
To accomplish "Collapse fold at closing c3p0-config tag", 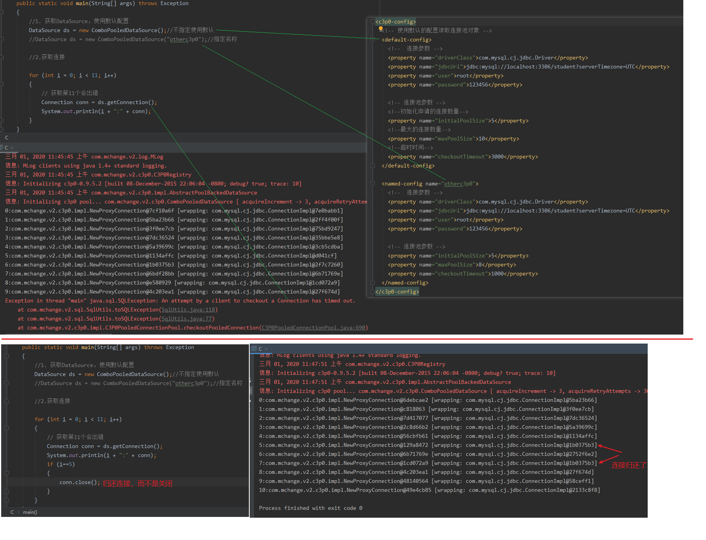I will [373, 292].
